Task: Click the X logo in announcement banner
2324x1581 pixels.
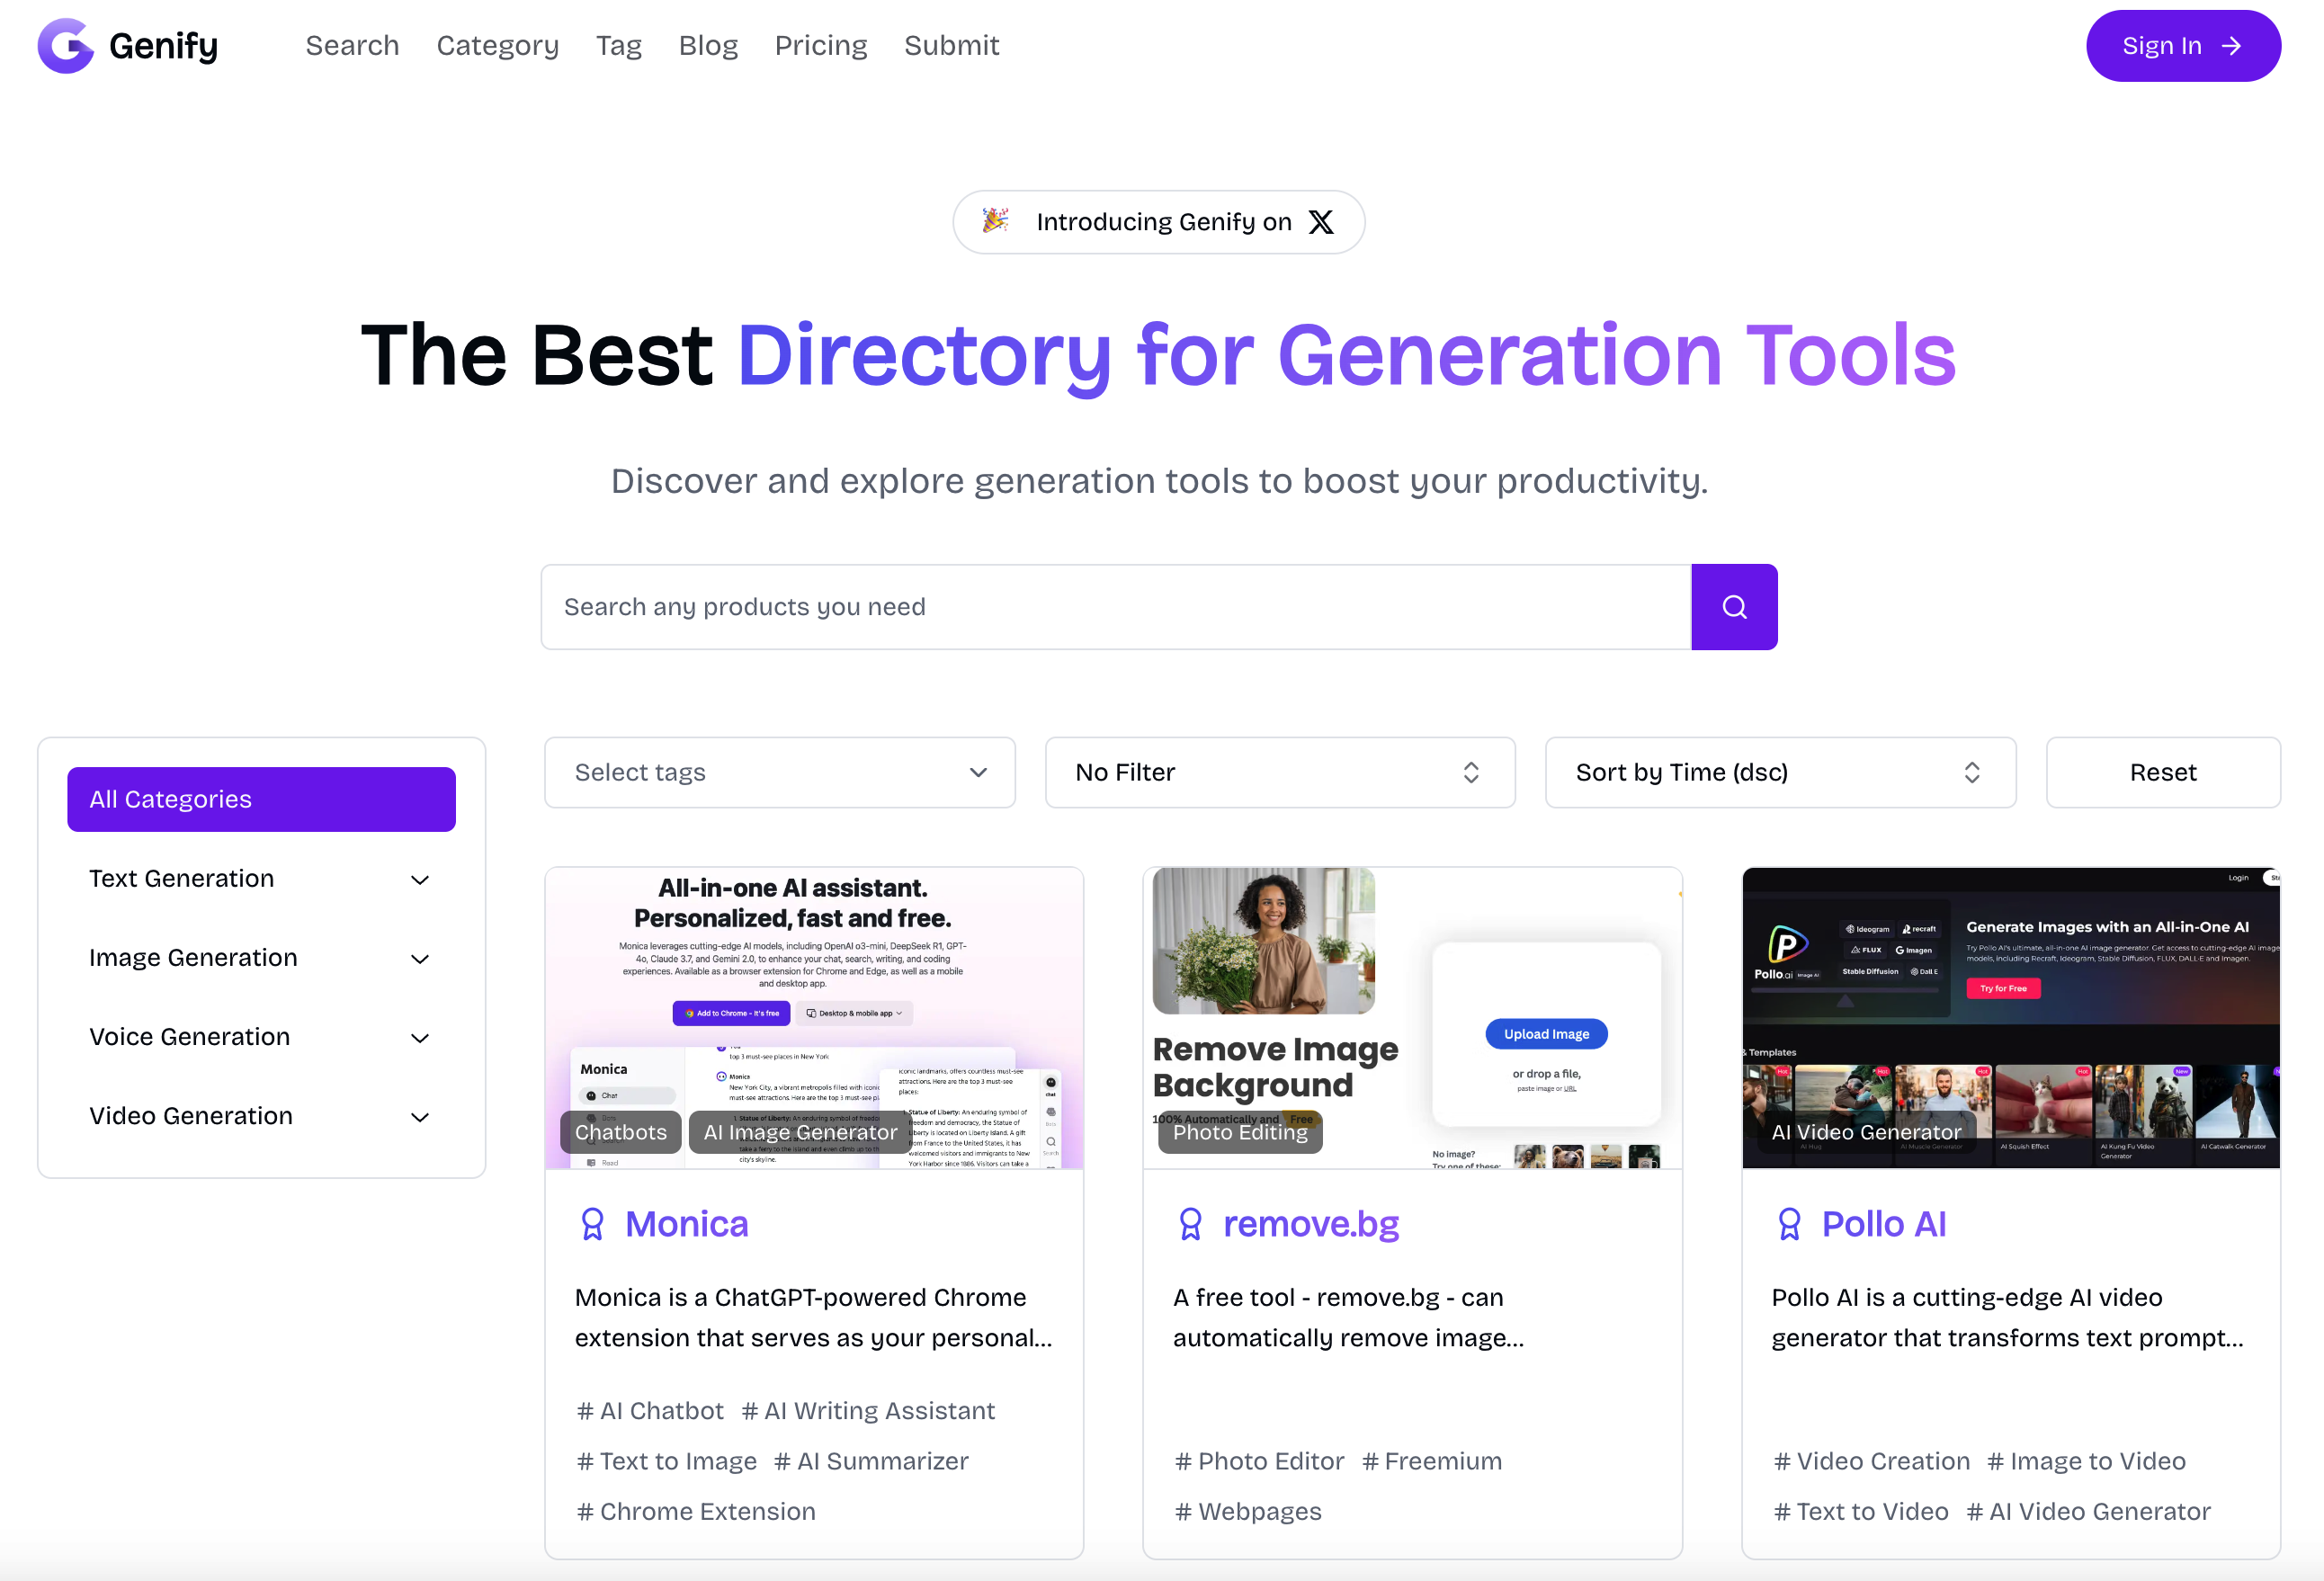Action: point(1321,222)
